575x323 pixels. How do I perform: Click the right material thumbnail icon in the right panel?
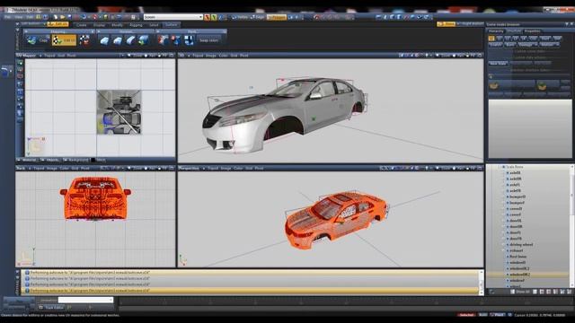click(x=542, y=86)
